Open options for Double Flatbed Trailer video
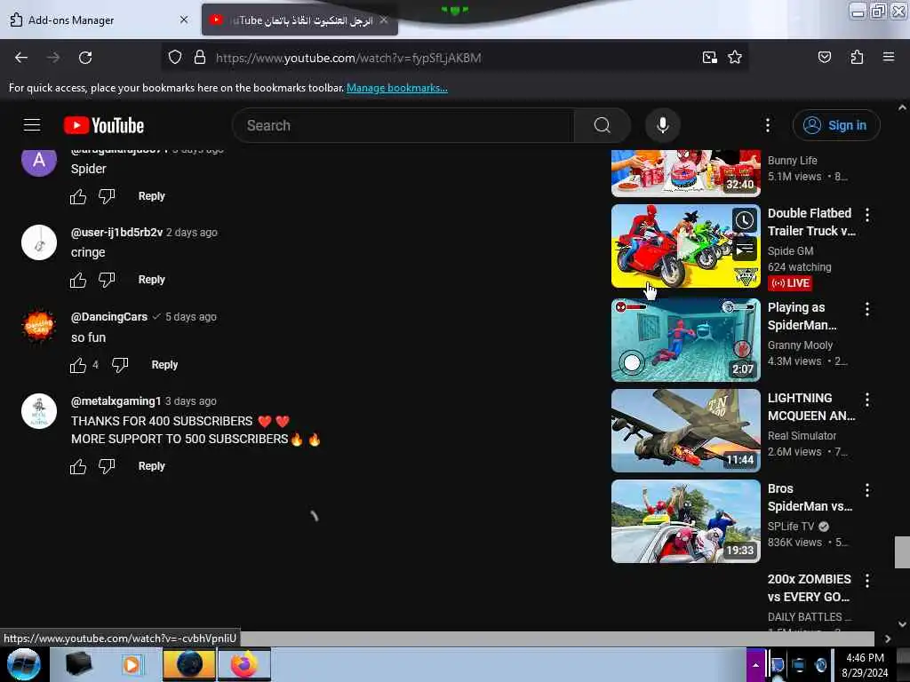This screenshot has height=682, width=910. coord(867,215)
